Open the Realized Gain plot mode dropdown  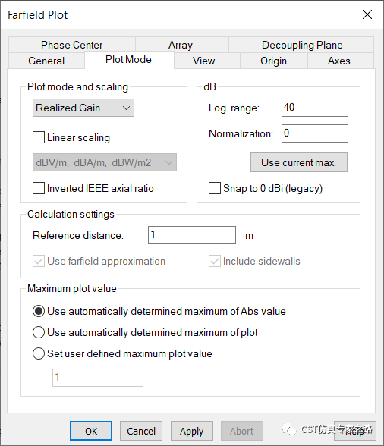tap(83, 108)
